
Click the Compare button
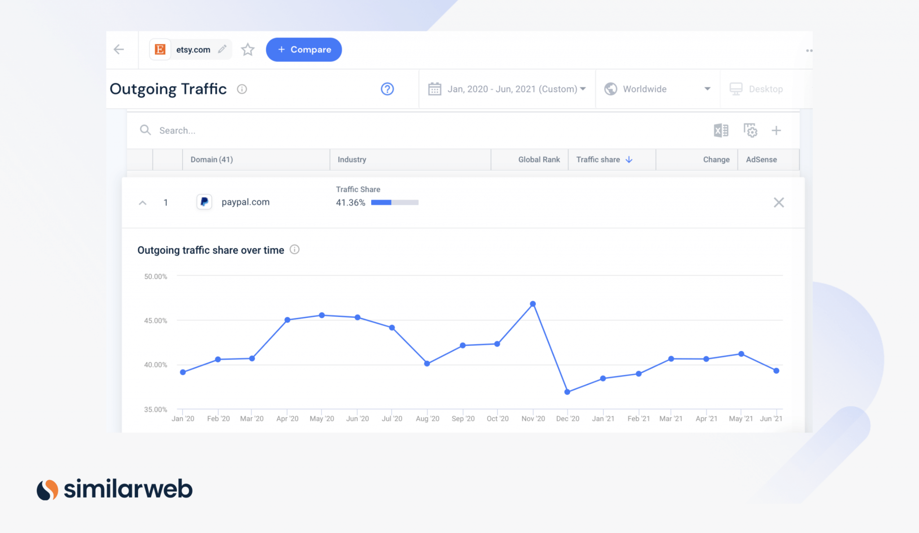[x=304, y=49]
